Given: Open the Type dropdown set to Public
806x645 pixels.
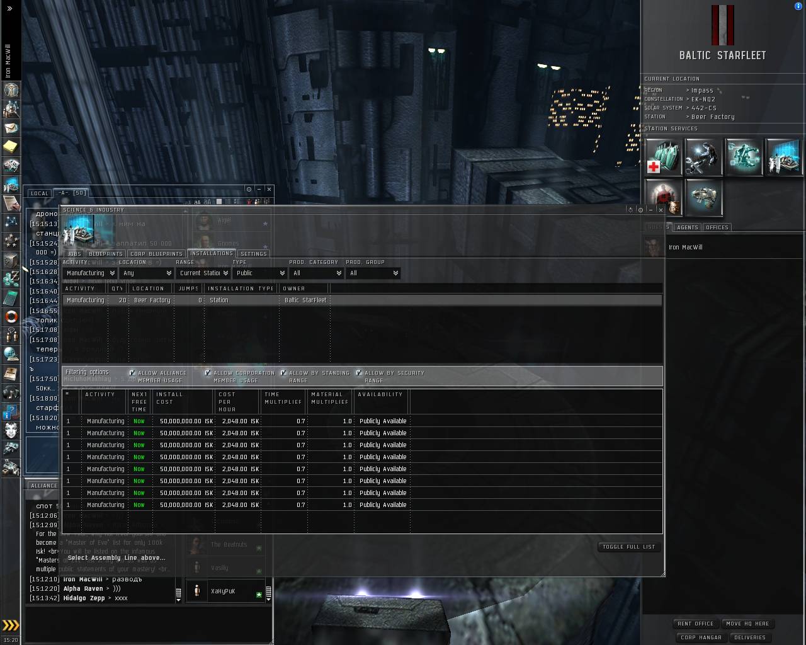Looking at the screenshot, I should point(260,273).
